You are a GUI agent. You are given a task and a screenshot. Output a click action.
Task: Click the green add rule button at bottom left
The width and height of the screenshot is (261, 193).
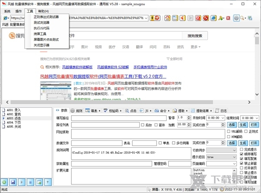click(x=4, y=182)
